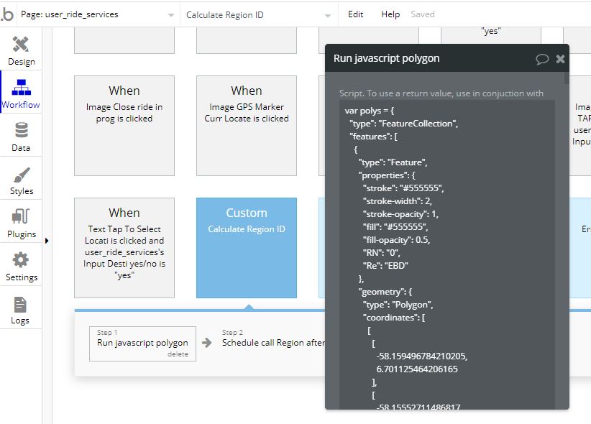Select Step 2 Schedule call Region action
Viewport: 591px width, 424px height.
(273, 343)
